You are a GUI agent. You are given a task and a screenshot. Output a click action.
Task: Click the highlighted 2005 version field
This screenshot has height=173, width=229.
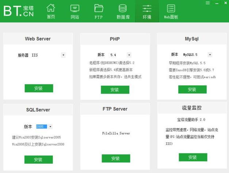(42, 126)
